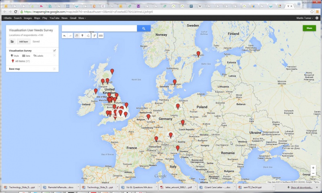Choose the draw line tool
The height and width of the screenshot is (193, 322).
89,36
